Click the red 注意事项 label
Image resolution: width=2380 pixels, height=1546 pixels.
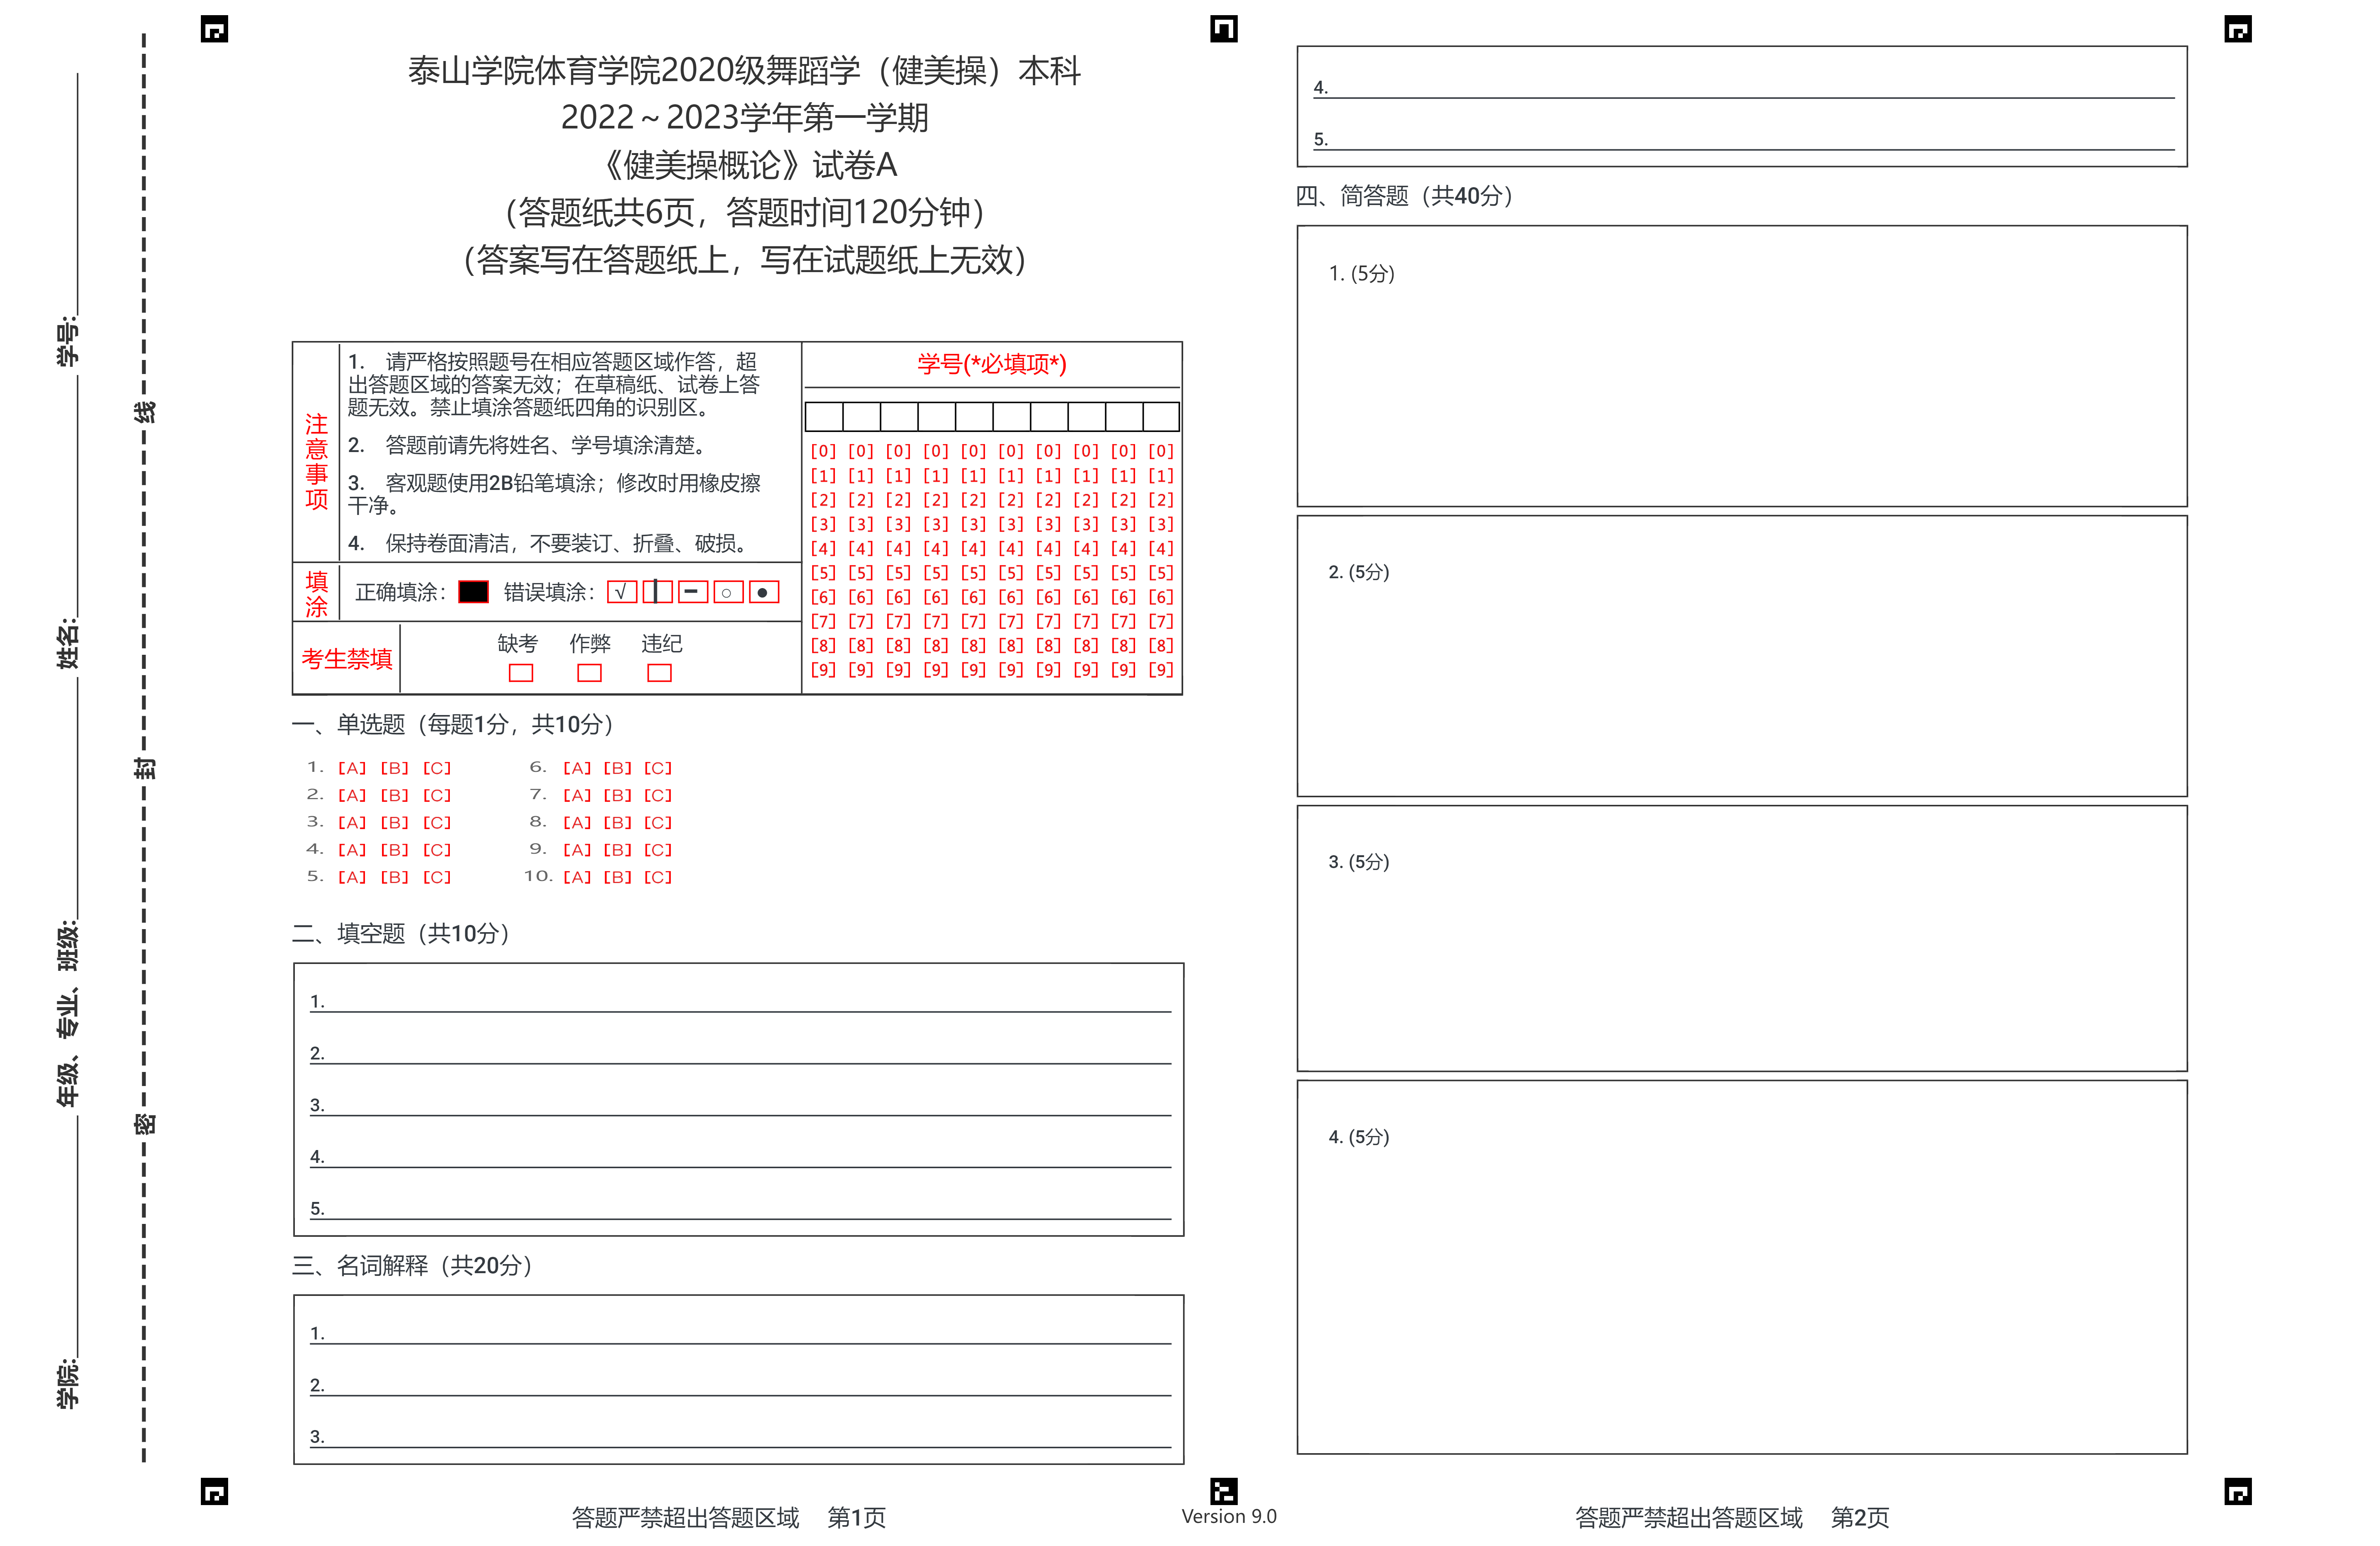click(316, 462)
